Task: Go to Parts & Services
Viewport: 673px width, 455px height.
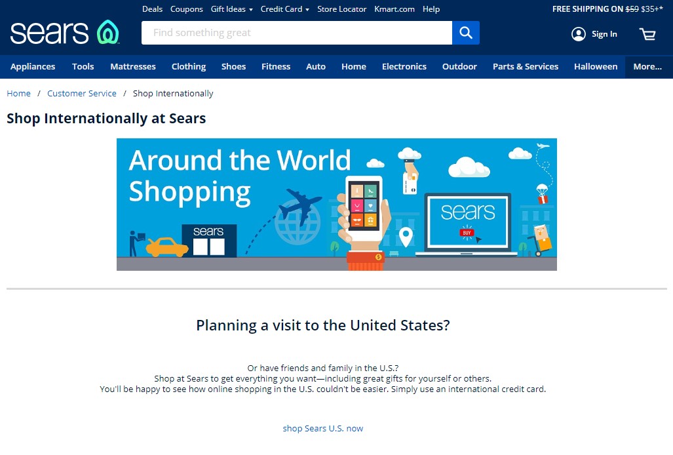Action: tap(526, 66)
